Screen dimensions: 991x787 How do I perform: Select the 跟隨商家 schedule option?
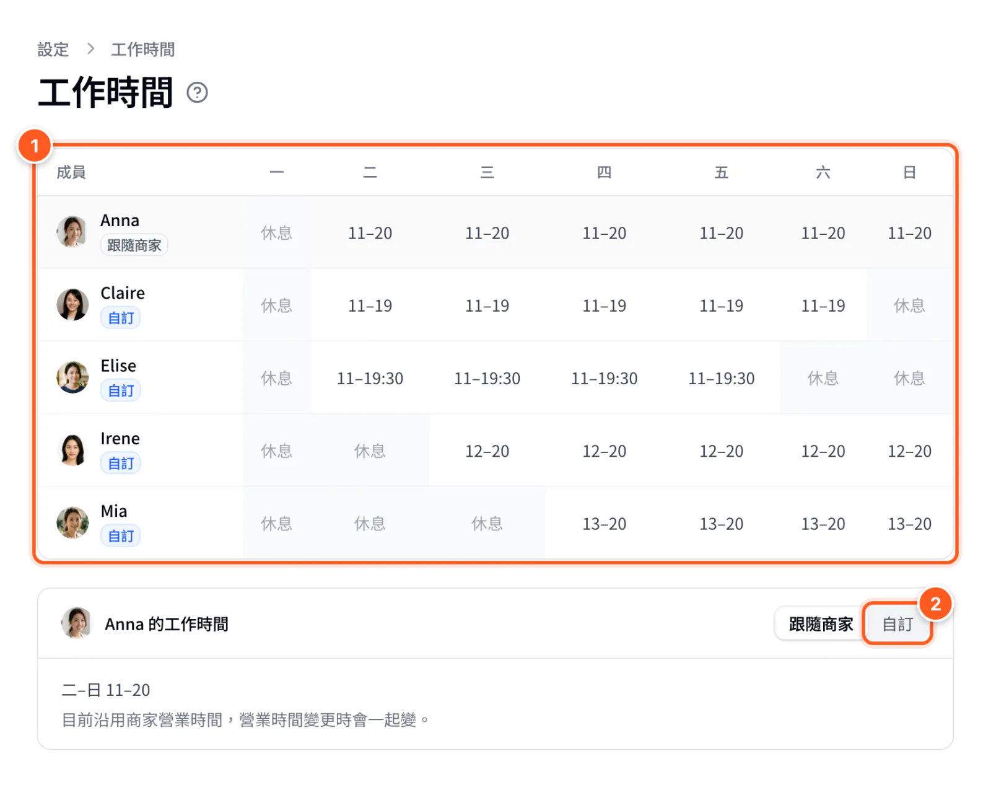pyautogui.click(x=821, y=624)
